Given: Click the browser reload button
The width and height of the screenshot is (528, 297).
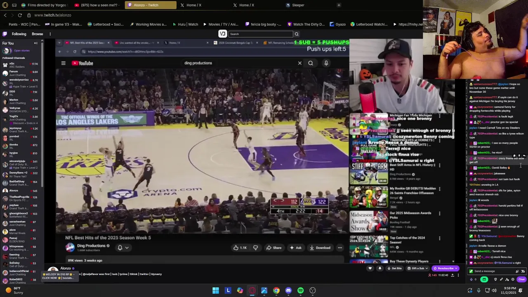Looking at the screenshot, I should coord(19,15).
